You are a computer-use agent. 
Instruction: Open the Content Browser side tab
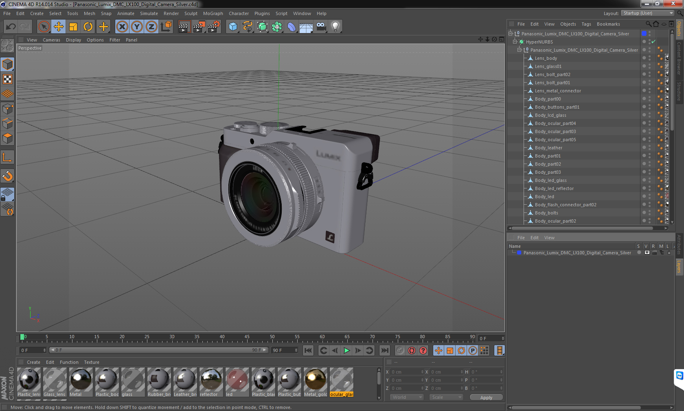pos(679,58)
